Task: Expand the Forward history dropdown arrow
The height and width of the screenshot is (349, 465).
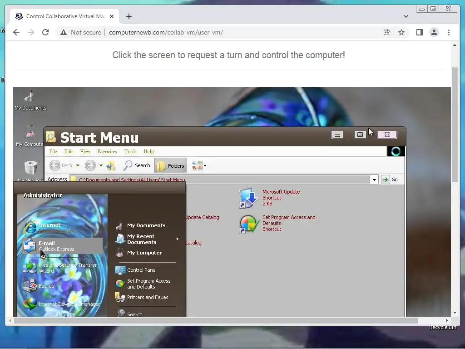Action: point(101,165)
